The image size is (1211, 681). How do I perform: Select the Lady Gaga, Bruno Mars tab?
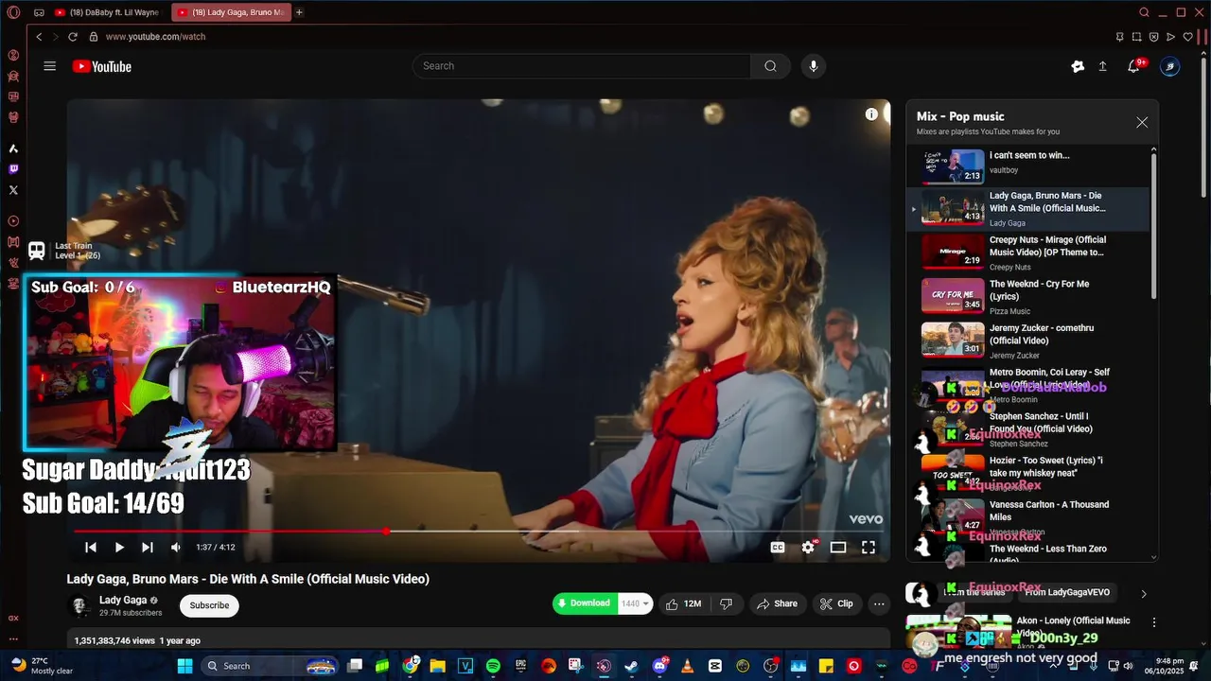click(232, 12)
